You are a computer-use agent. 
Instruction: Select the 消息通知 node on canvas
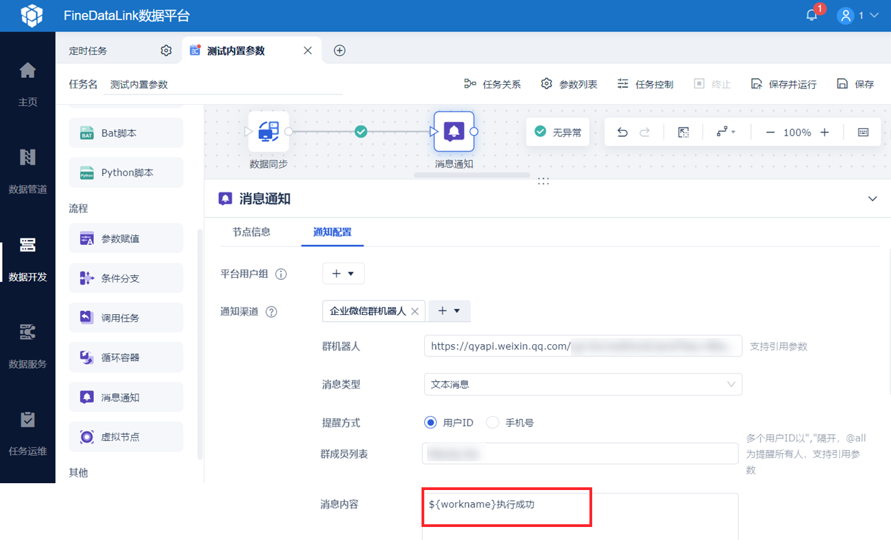point(454,131)
